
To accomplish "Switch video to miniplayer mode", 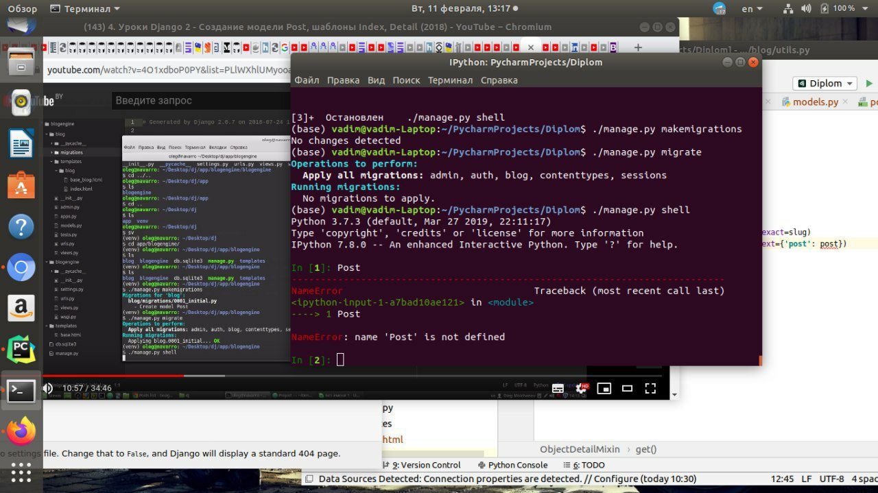I will click(604, 388).
